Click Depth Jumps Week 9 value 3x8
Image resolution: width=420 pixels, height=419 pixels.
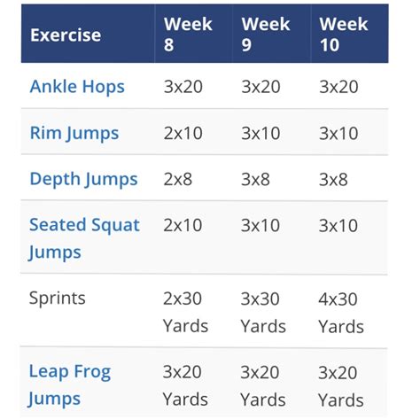click(255, 179)
